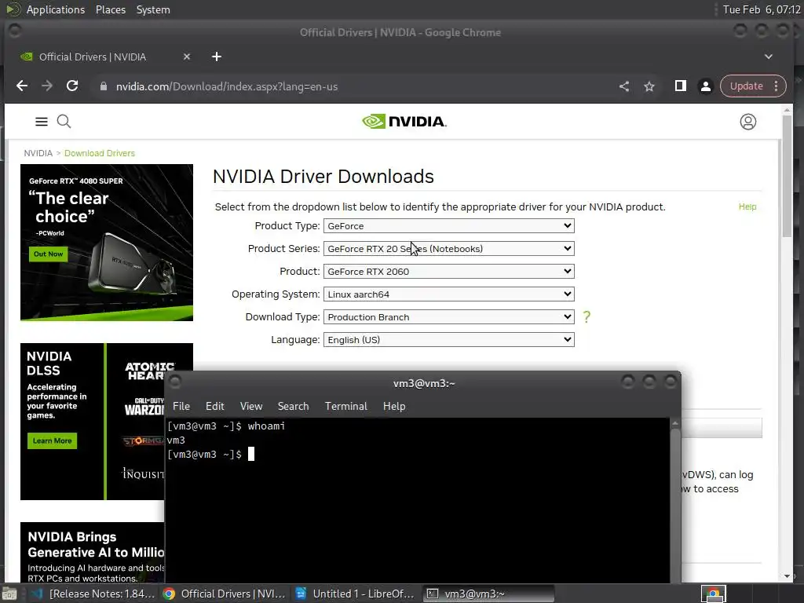Open terminal Terminal menu
Screen dimensions: 804x603
[x=346, y=406]
